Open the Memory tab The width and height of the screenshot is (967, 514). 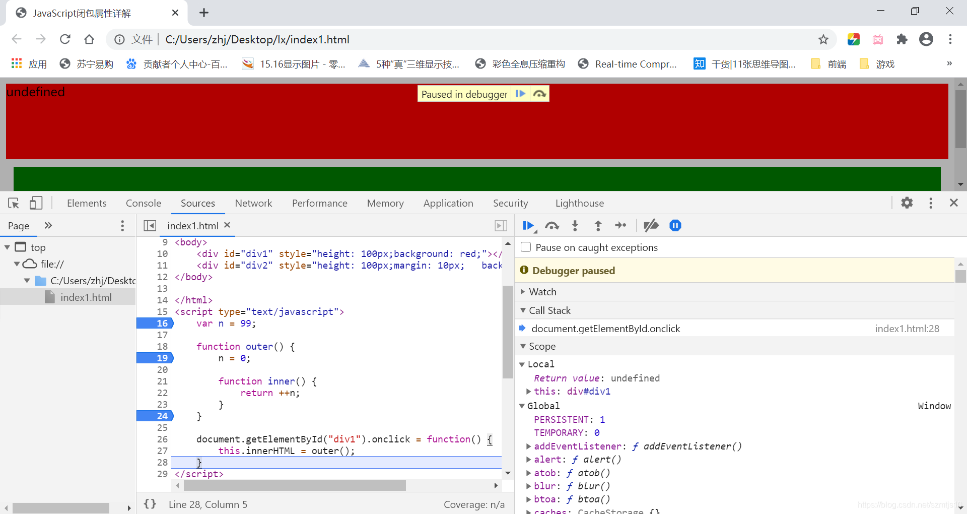click(x=385, y=203)
